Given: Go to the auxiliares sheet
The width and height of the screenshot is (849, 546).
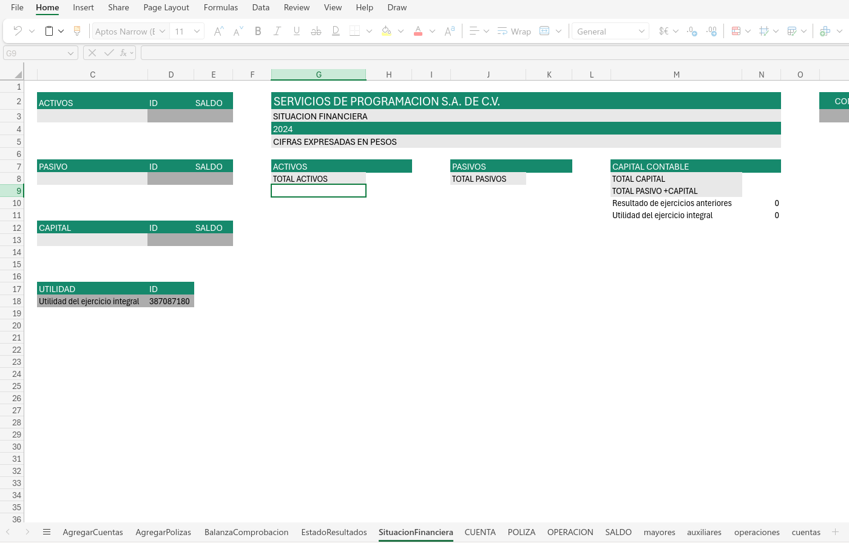Looking at the screenshot, I should [704, 532].
